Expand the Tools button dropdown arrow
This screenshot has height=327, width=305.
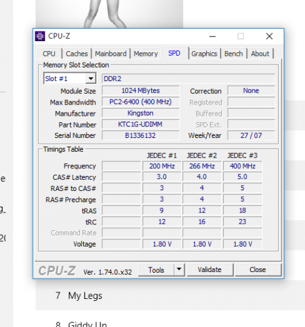coord(179,269)
